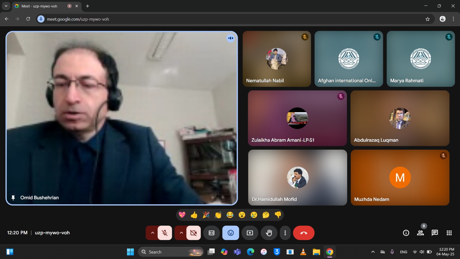Click the taskbar Search box

click(171, 252)
